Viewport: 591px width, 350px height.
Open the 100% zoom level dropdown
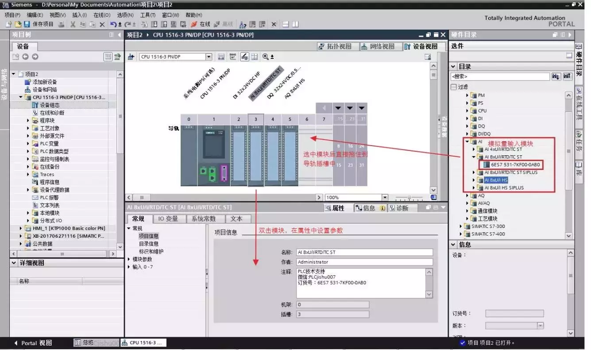pos(385,197)
